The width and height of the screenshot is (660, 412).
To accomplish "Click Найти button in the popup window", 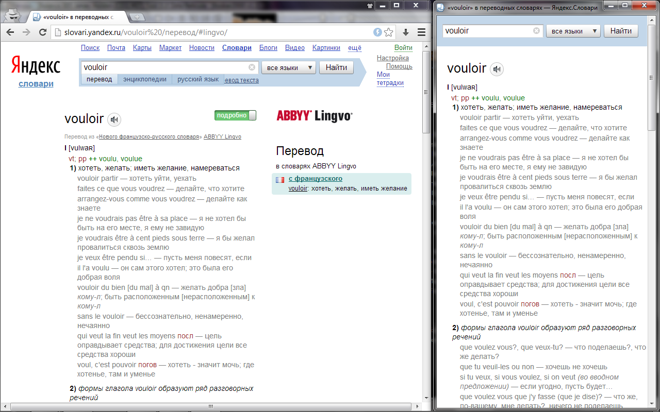I will tap(621, 31).
